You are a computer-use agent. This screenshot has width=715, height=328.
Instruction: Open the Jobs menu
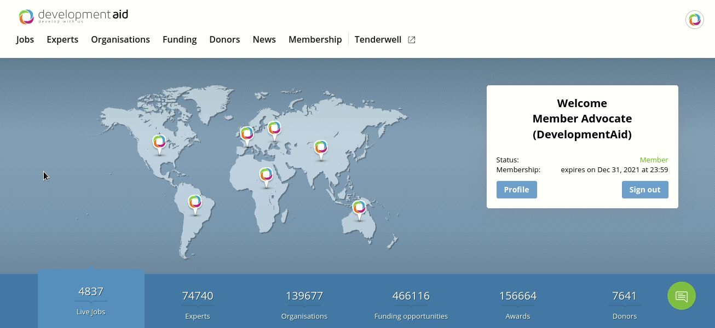[x=25, y=40]
